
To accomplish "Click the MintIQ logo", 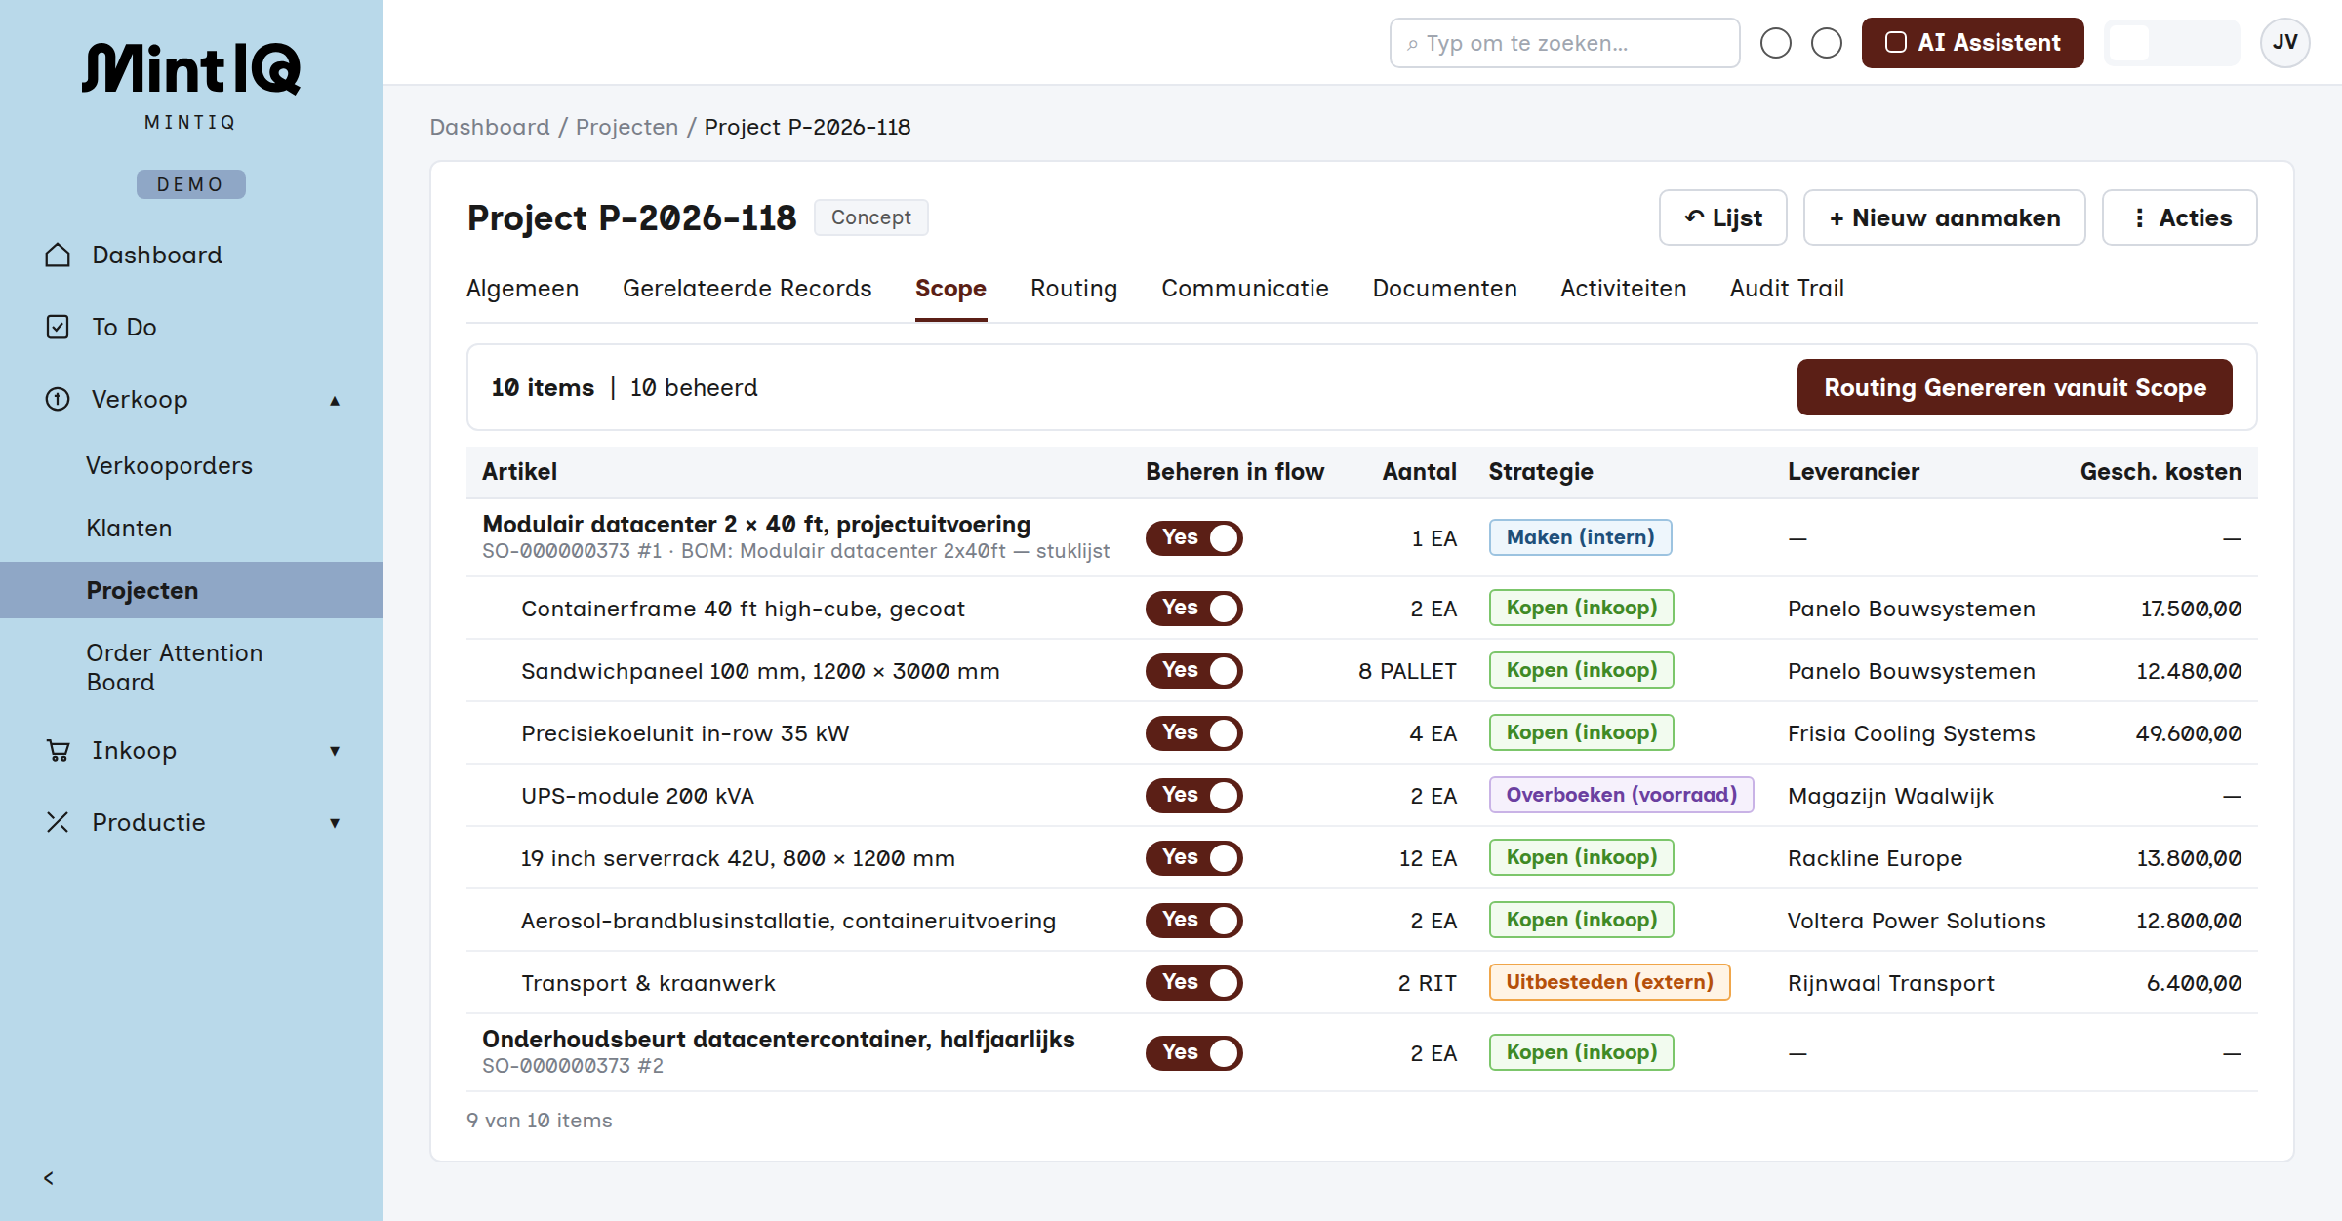I will coord(191,69).
